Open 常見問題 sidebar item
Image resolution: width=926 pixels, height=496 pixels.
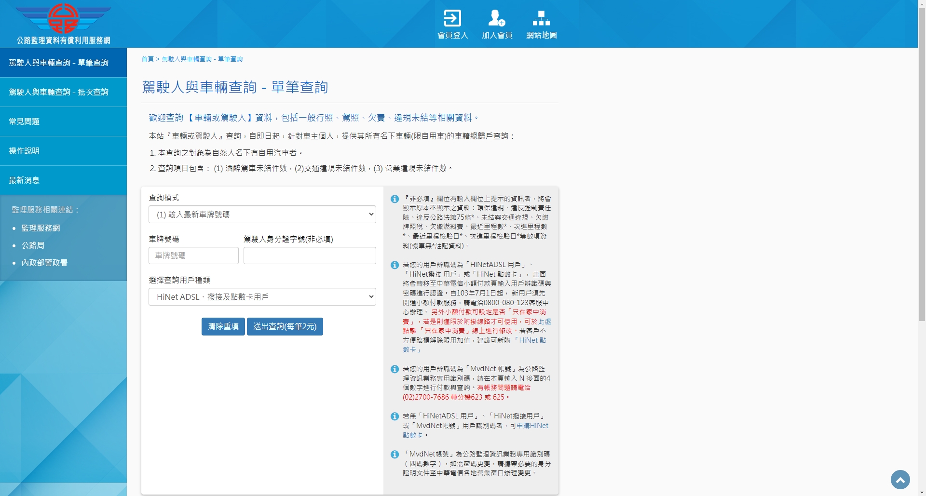click(x=63, y=121)
